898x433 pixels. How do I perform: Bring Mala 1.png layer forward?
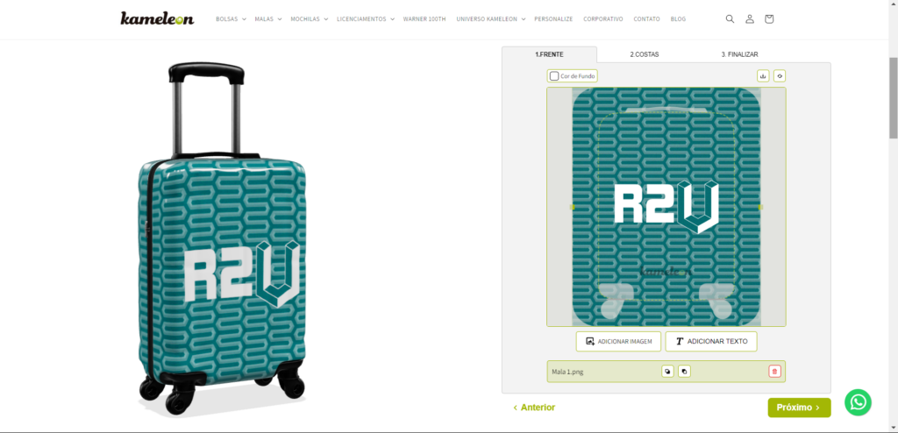click(667, 372)
